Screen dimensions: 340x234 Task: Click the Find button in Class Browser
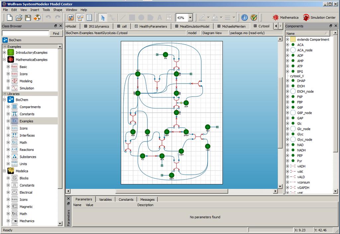coord(56,33)
